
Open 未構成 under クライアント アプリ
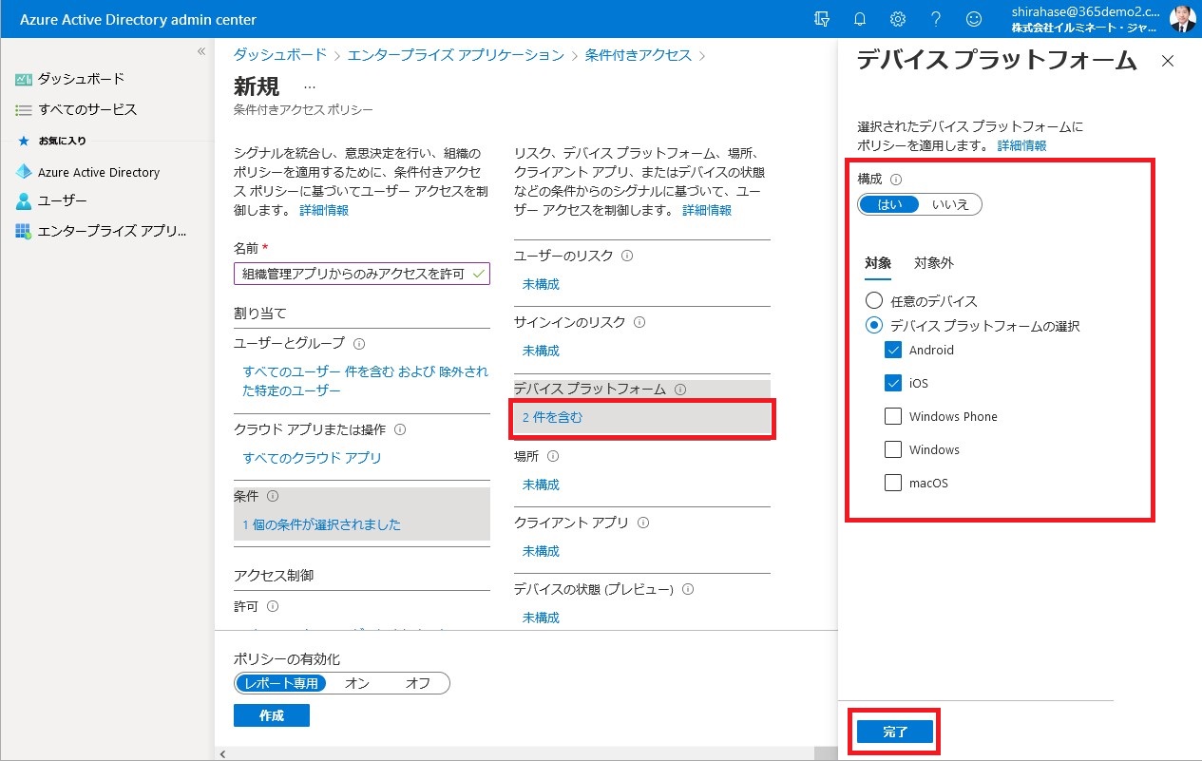pos(541,551)
